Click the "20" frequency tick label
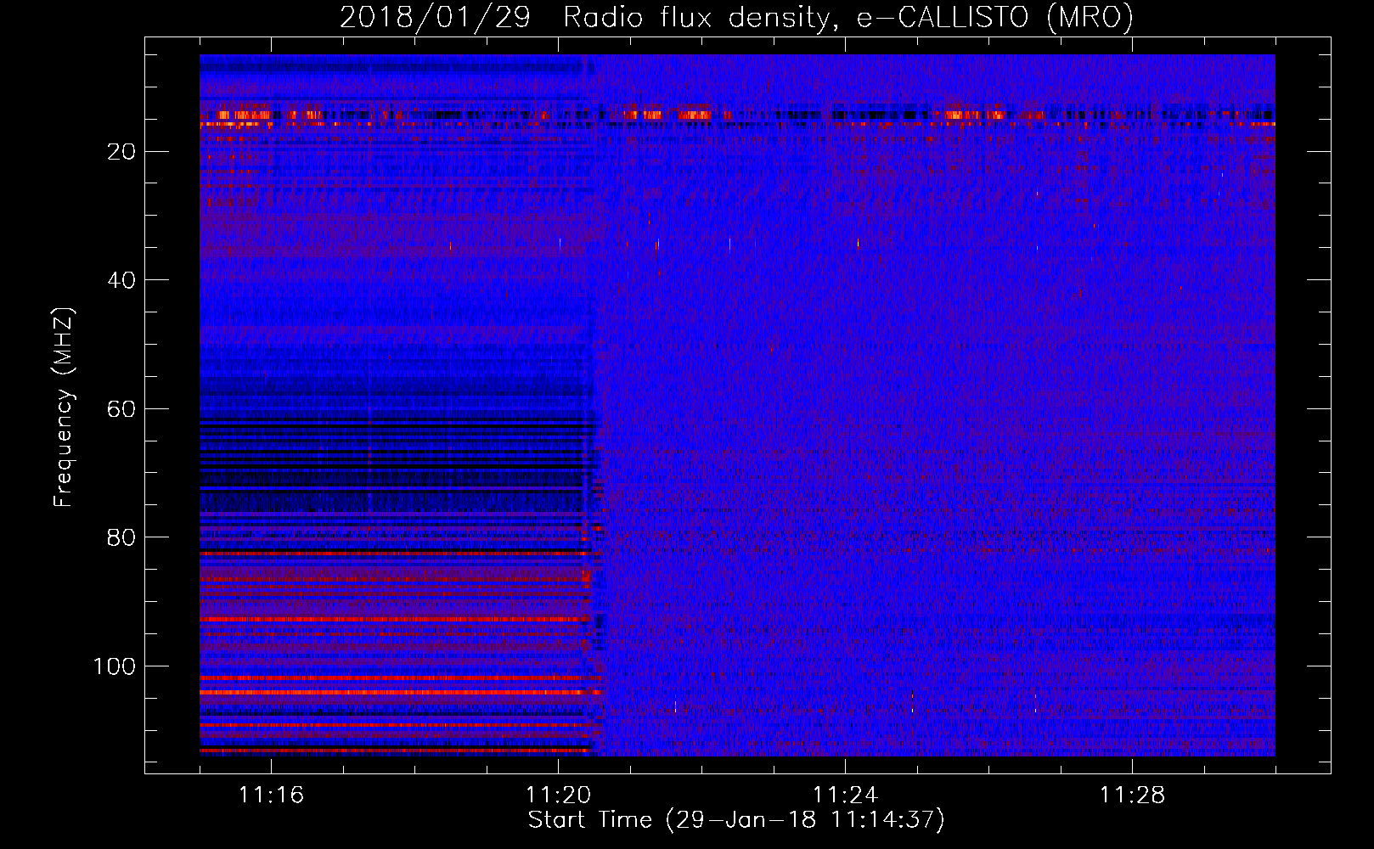Image resolution: width=1374 pixels, height=849 pixels. pyautogui.click(x=121, y=152)
